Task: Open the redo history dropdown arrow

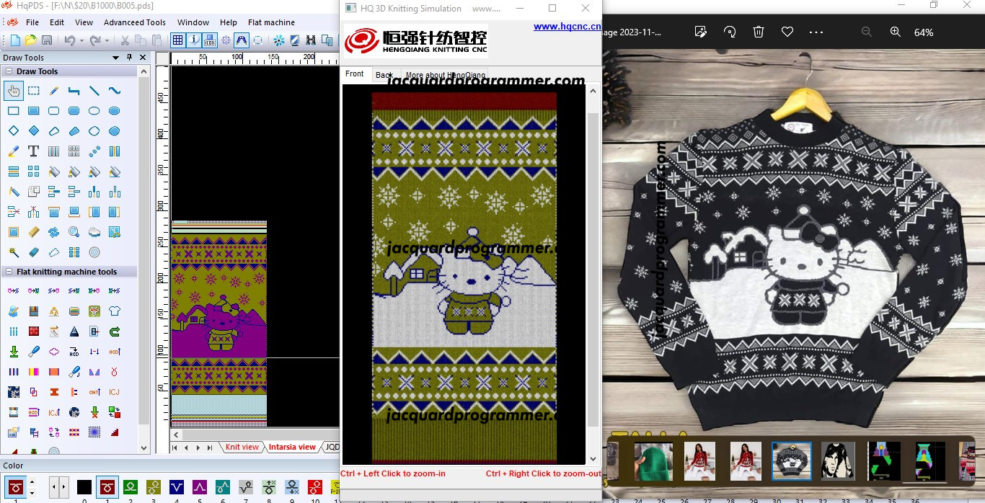Action: [x=107, y=40]
